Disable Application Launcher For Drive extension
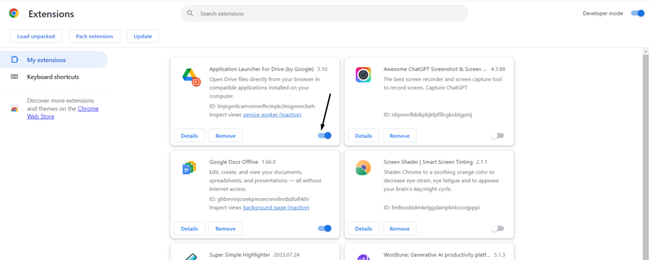The width and height of the screenshot is (649, 260). click(x=324, y=135)
